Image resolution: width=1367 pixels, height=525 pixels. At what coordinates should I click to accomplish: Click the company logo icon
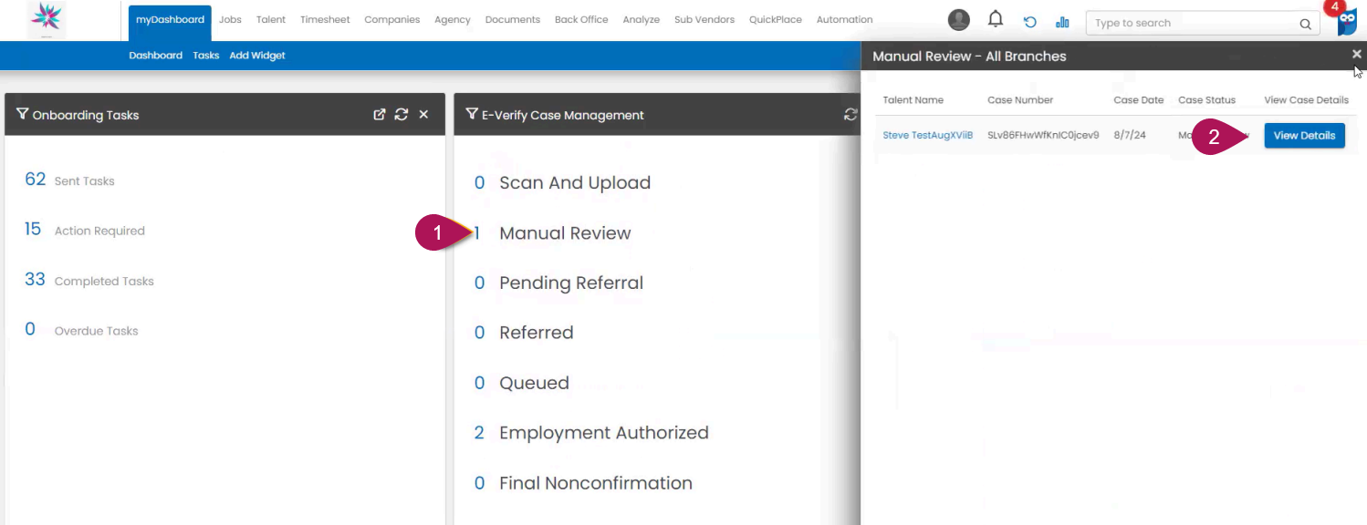pyautogui.click(x=47, y=18)
